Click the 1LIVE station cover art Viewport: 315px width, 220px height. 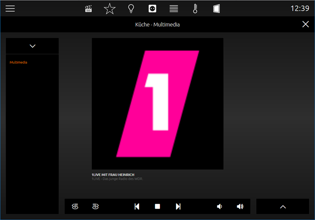click(x=158, y=104)
